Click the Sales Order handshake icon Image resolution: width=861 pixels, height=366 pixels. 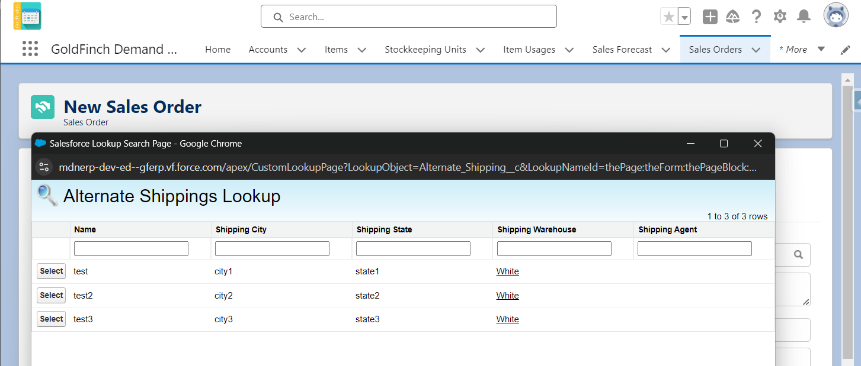(x=43, y=107)
